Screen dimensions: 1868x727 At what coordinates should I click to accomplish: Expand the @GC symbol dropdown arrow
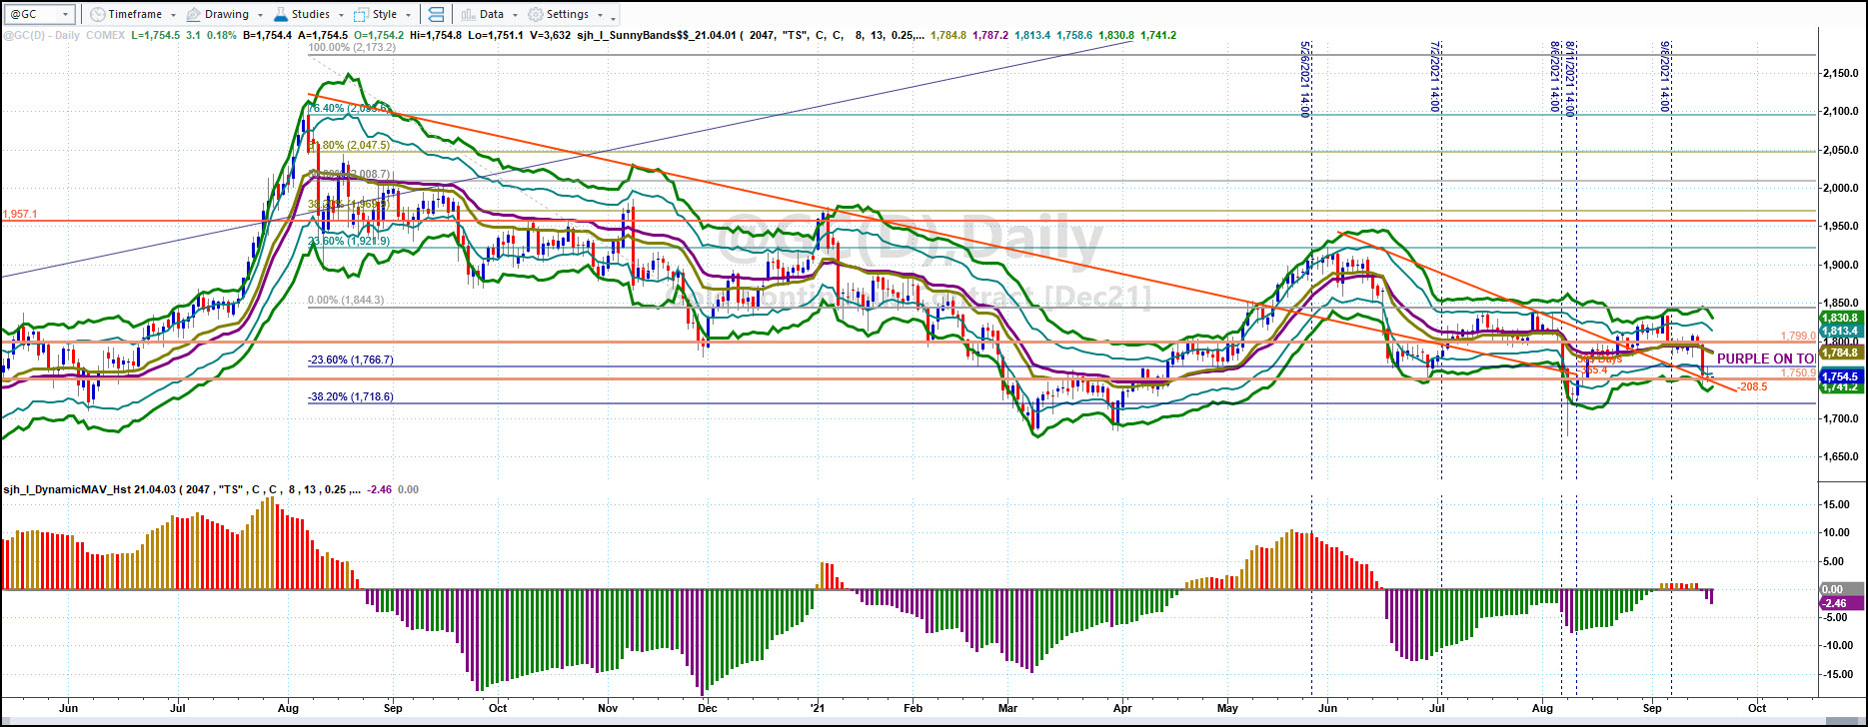point(66,15)
